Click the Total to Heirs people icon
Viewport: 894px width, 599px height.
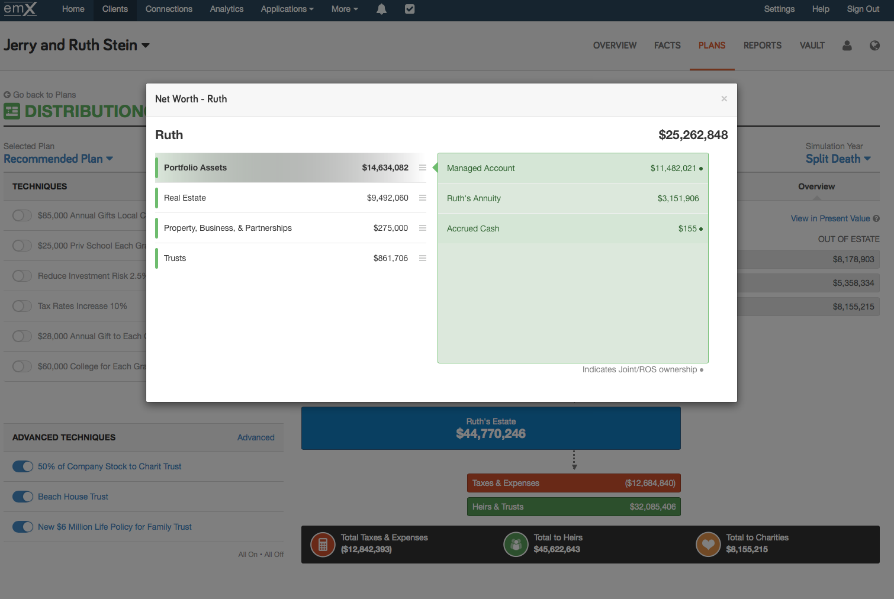pyautogui.click(x=516, y=545)
